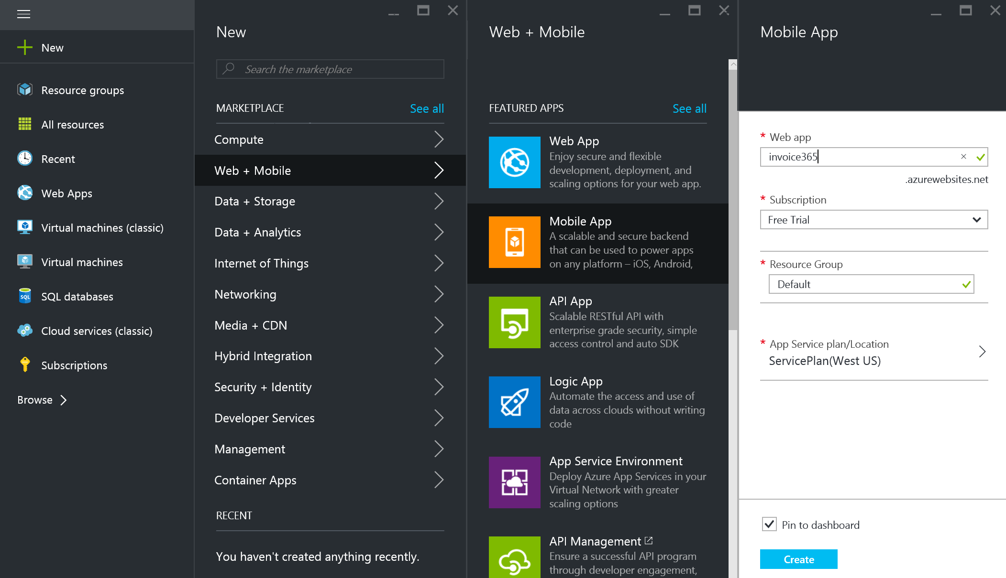Click the All resources grid icon
Screen dimensions: 1006x578
25,124
